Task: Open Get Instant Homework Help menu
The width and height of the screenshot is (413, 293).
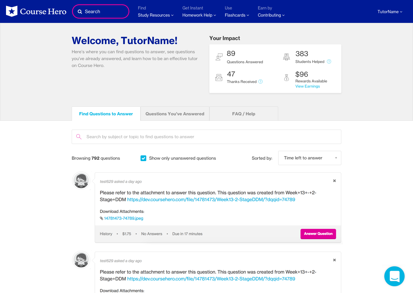Action: 199,12
